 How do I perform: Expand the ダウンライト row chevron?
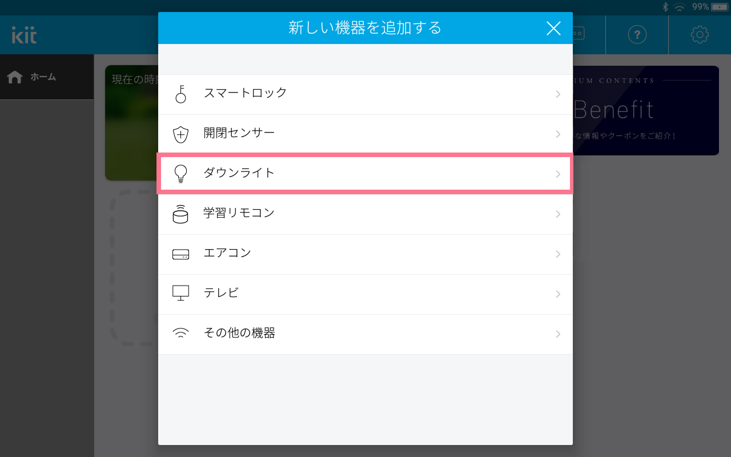click(558, 174)
